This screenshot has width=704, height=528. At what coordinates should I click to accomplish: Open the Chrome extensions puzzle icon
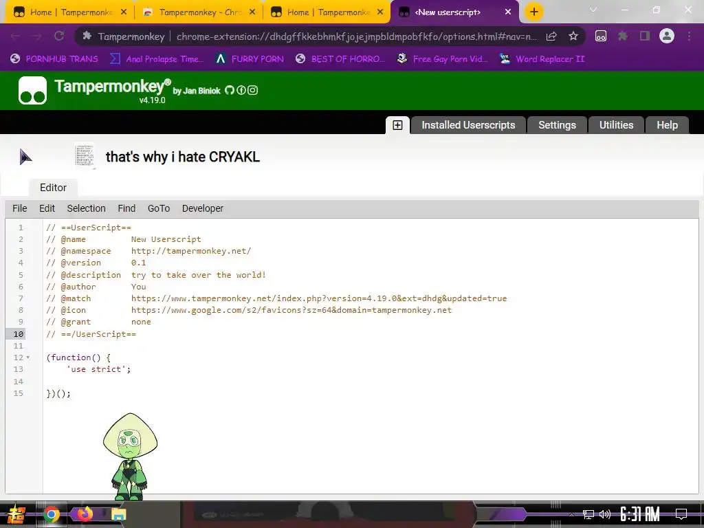pos(622,36)
